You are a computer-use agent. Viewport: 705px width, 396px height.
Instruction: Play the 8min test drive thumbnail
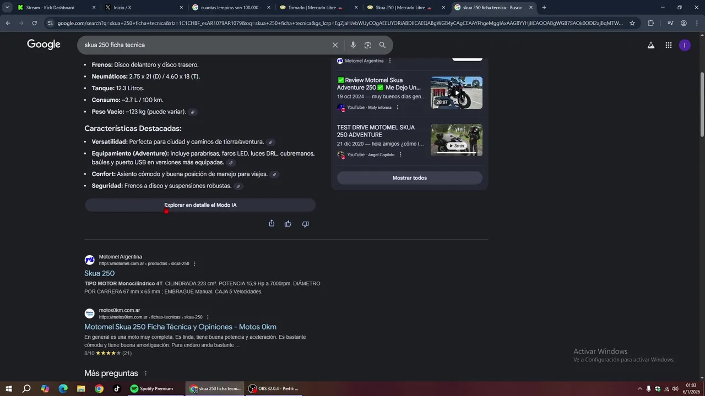(457, 140)
